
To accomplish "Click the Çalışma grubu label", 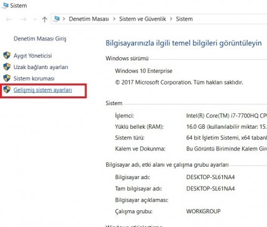I will 133,211.
